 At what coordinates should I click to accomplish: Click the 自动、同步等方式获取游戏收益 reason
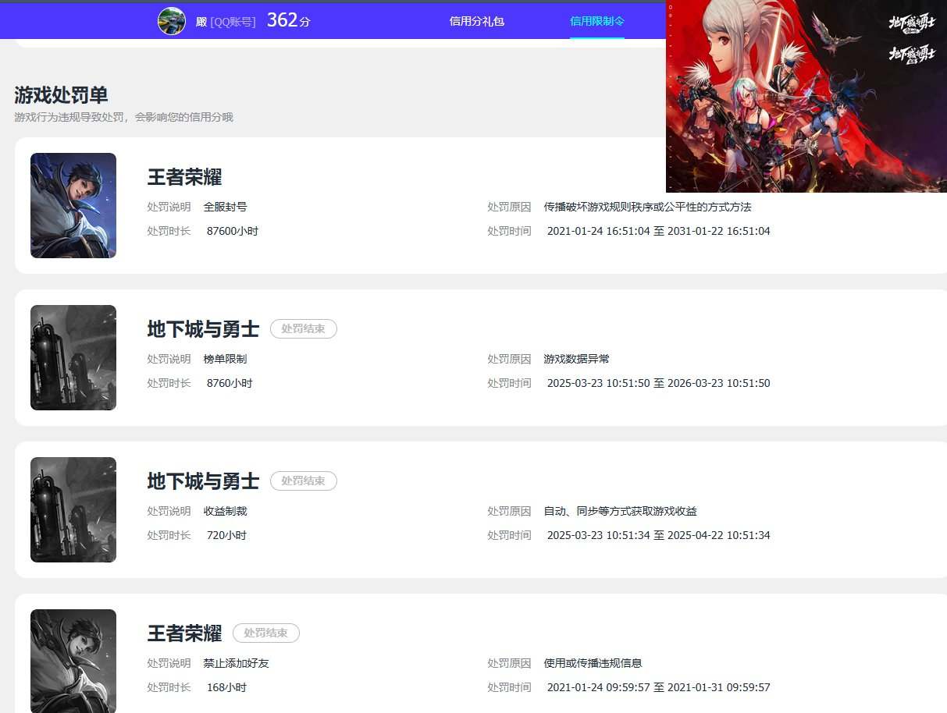[621, 511]
